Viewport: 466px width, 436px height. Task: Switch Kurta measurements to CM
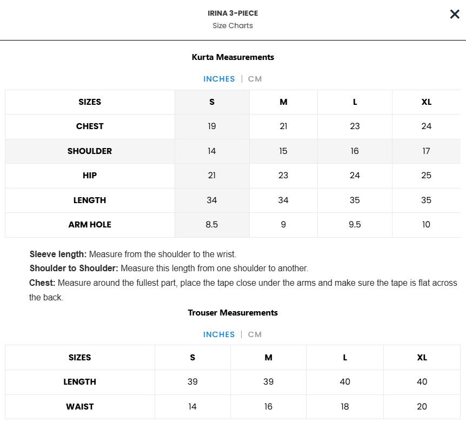pos(255,79)
